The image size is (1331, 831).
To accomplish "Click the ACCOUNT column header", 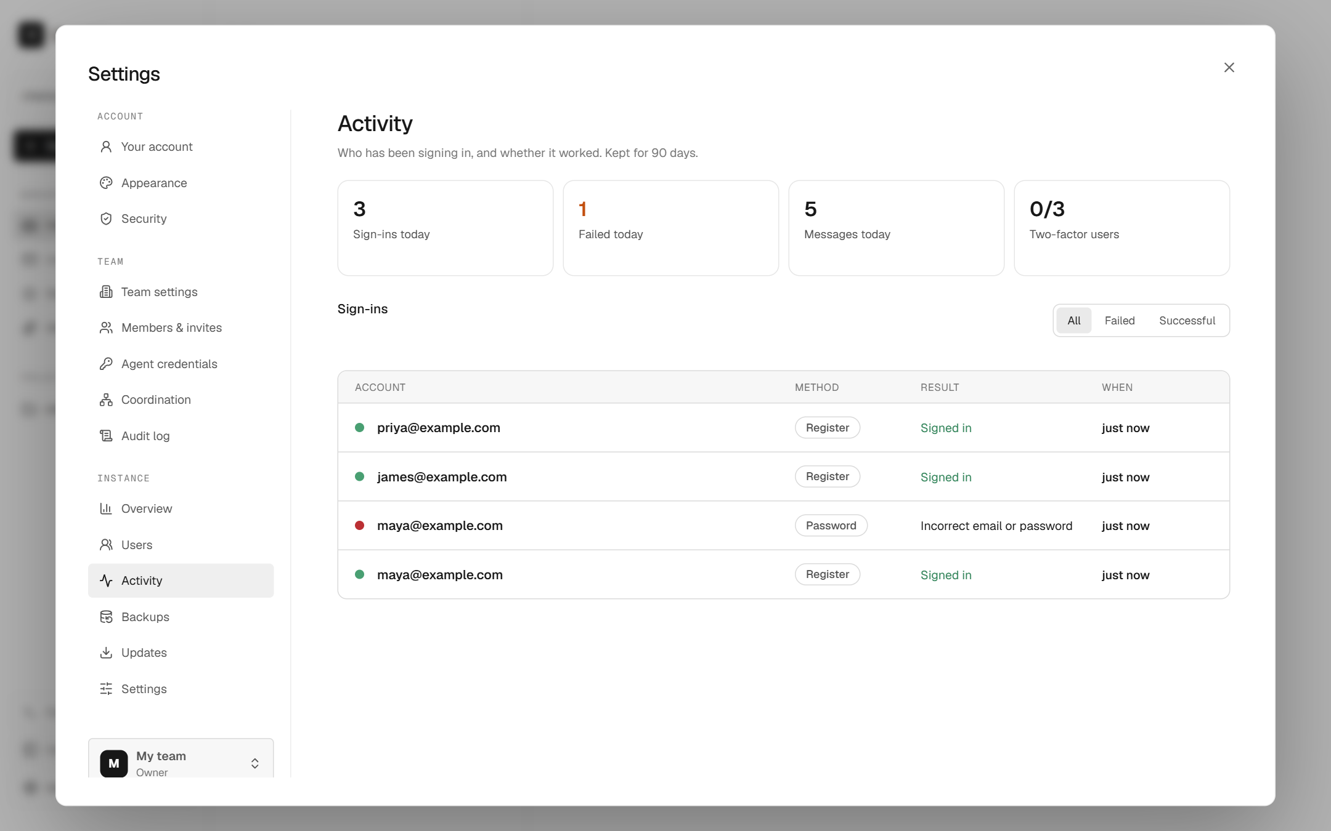I will click(380, 387).
